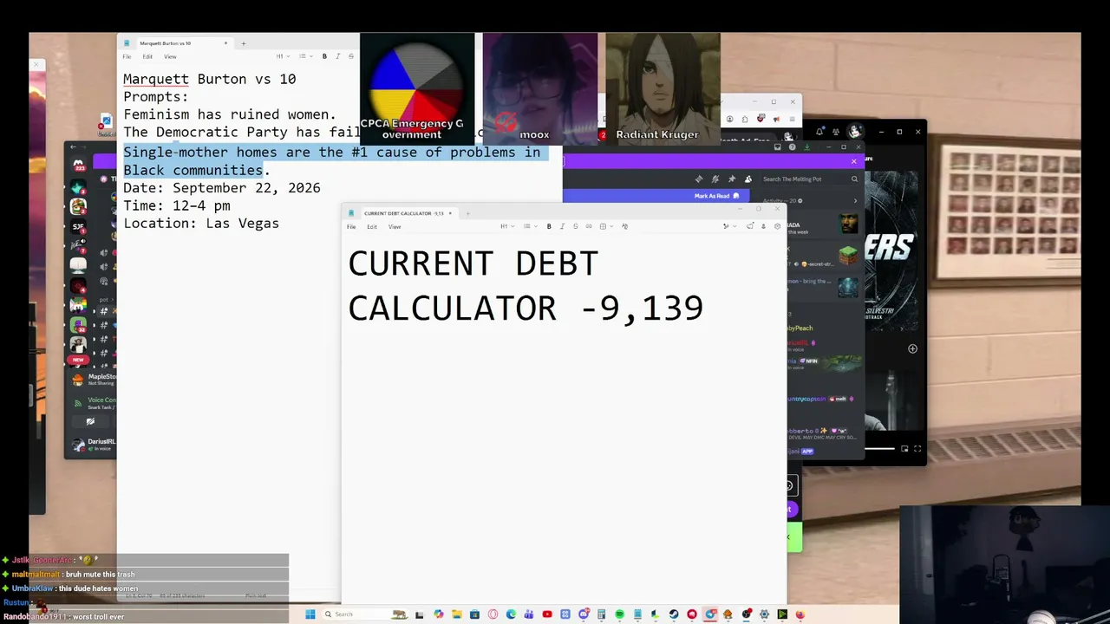This screenshot has height=624, width=1110.
Task: Click Mark As Read in Discord
Action: [x=716, y=196]
